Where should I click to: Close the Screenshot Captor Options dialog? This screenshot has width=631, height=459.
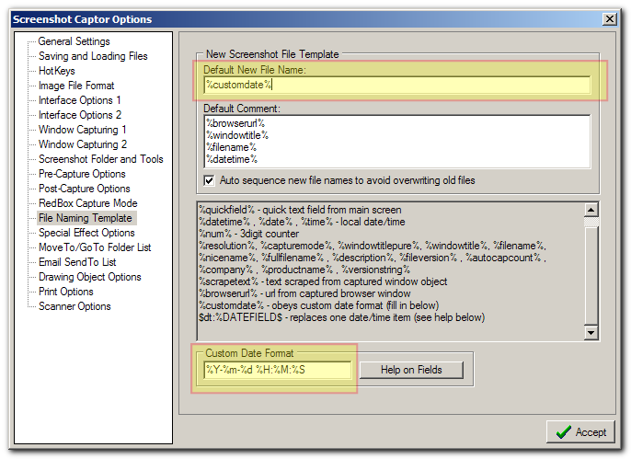coord(610,19)
